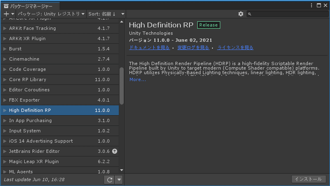
Task: Expand the Cinemachine package versions
Action: [5, 59]
